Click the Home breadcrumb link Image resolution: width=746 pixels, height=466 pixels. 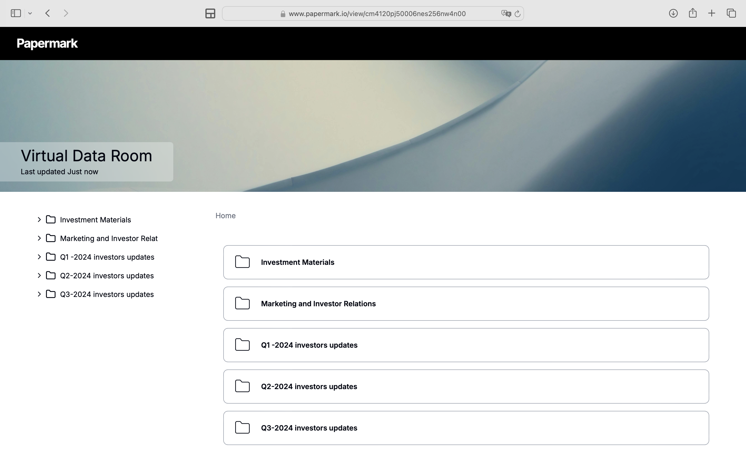pyautogui.click(x=225, y=216)
